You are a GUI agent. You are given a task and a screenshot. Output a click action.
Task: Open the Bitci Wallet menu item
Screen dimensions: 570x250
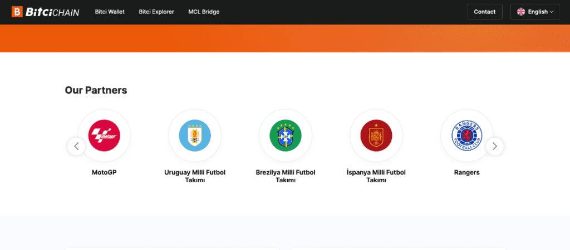110,12
